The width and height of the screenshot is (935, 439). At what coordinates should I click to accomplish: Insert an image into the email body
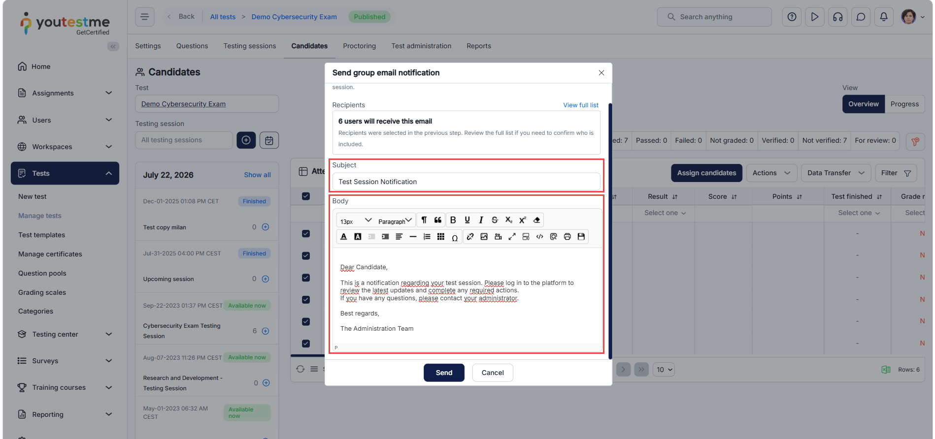484,237
